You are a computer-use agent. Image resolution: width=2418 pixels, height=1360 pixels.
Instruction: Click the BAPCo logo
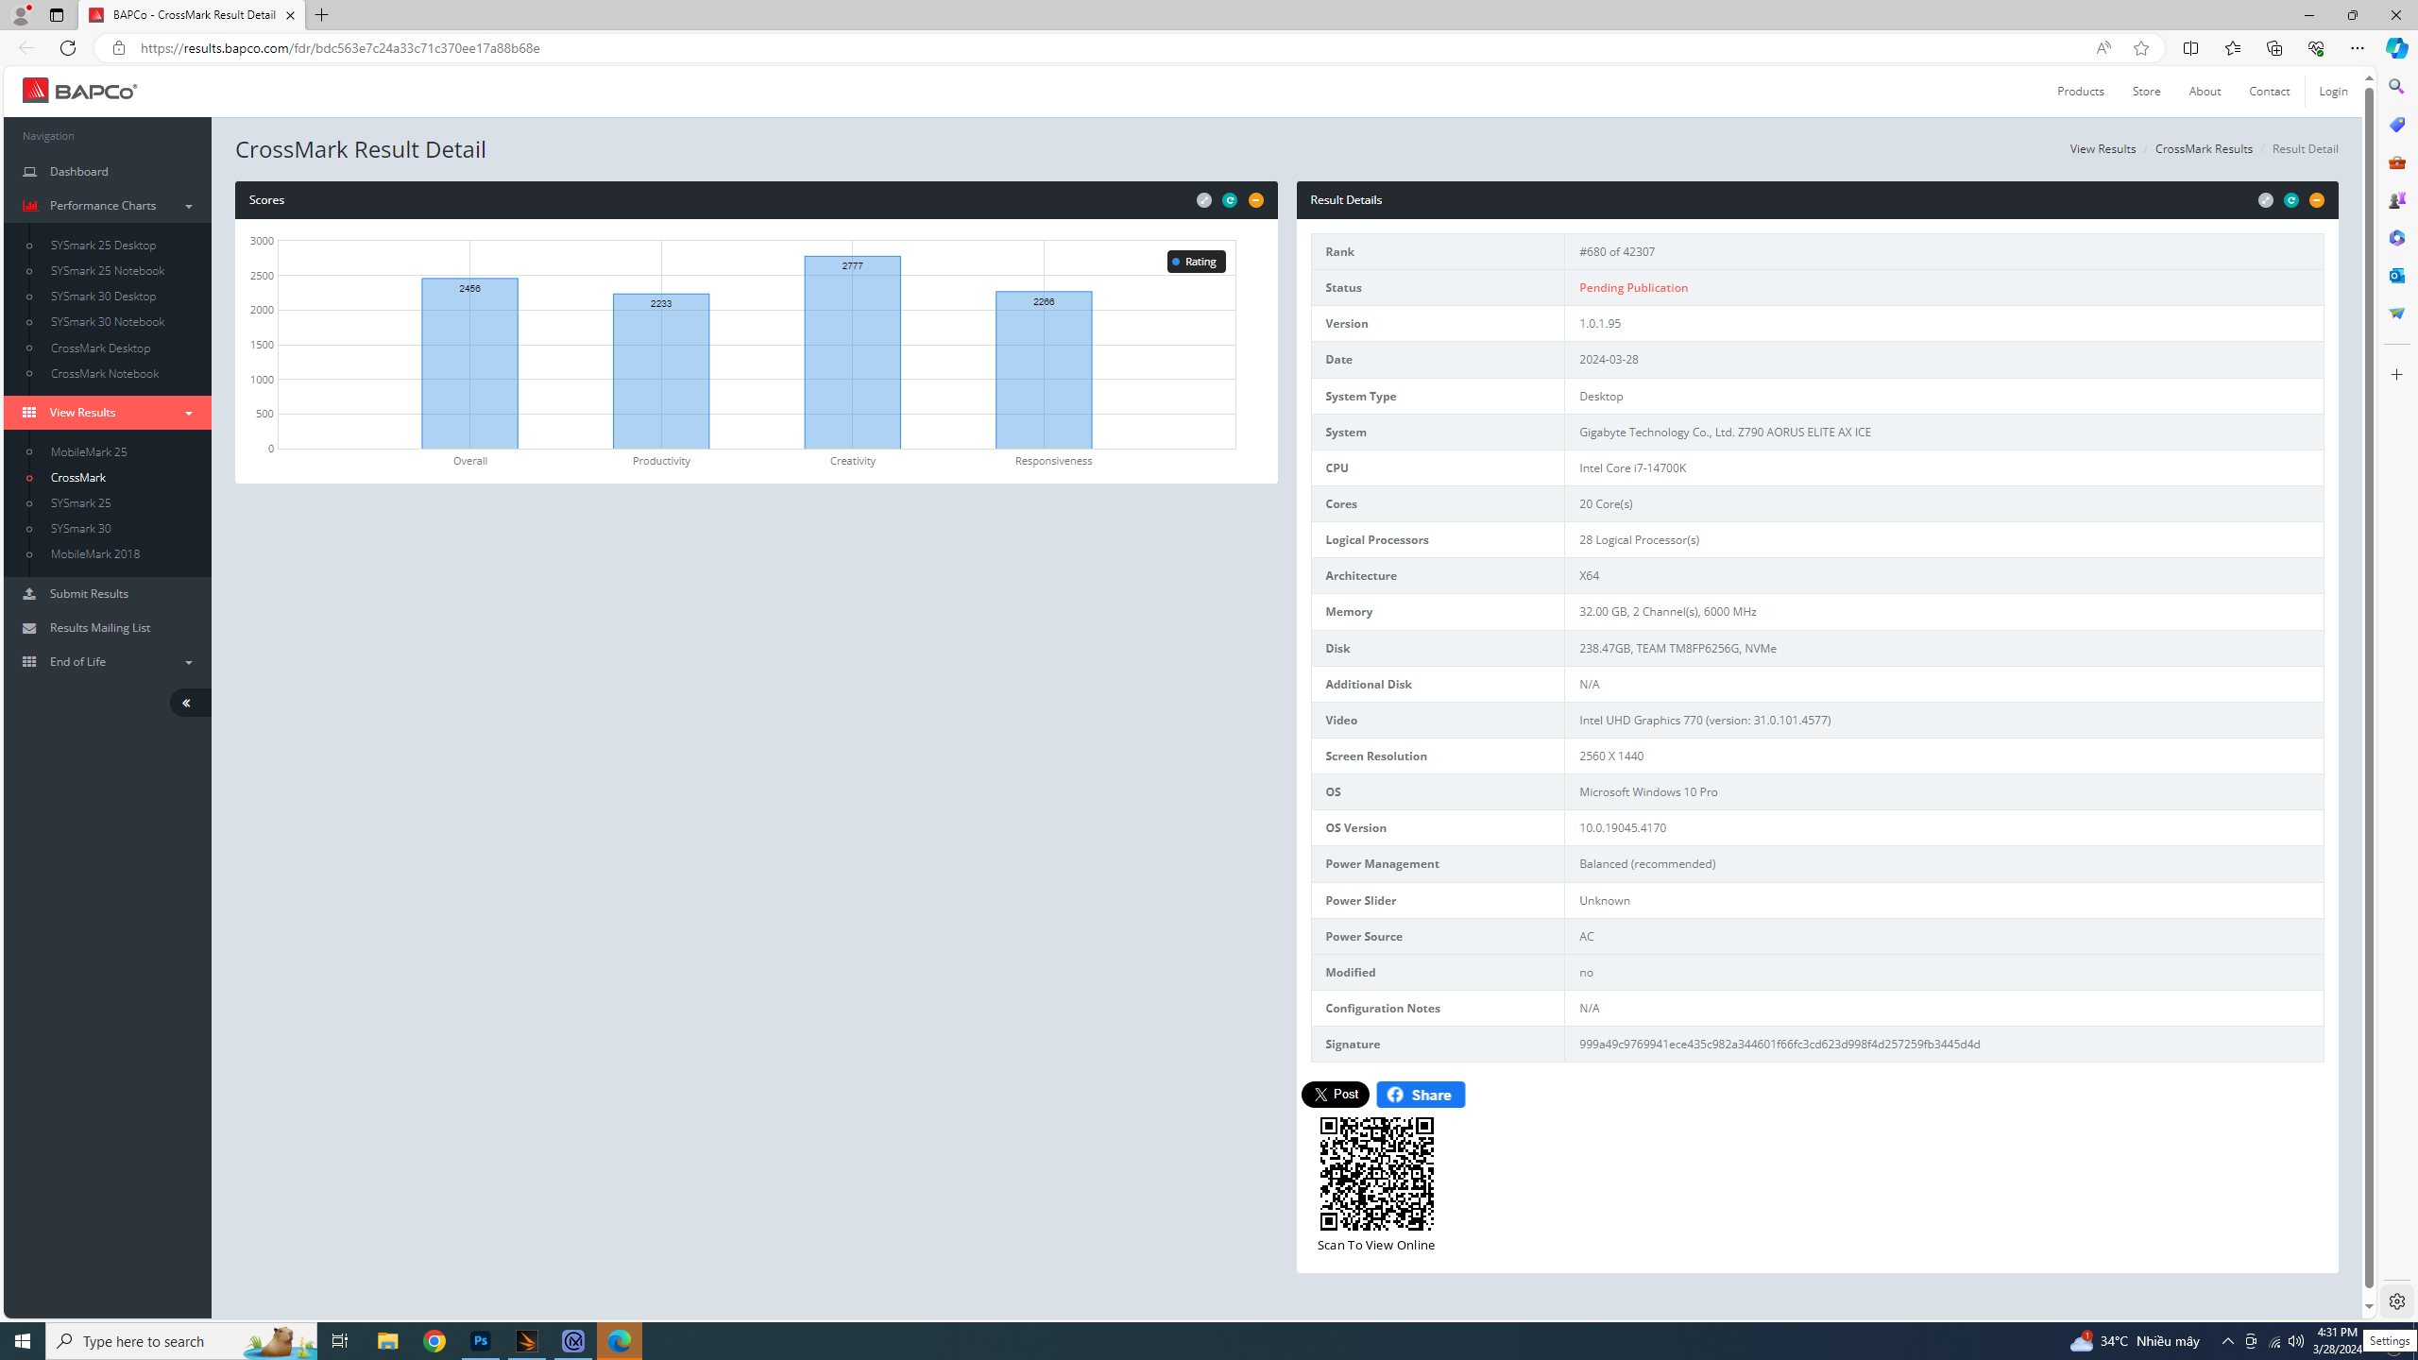pyautogui.click(x=80, y=91)
